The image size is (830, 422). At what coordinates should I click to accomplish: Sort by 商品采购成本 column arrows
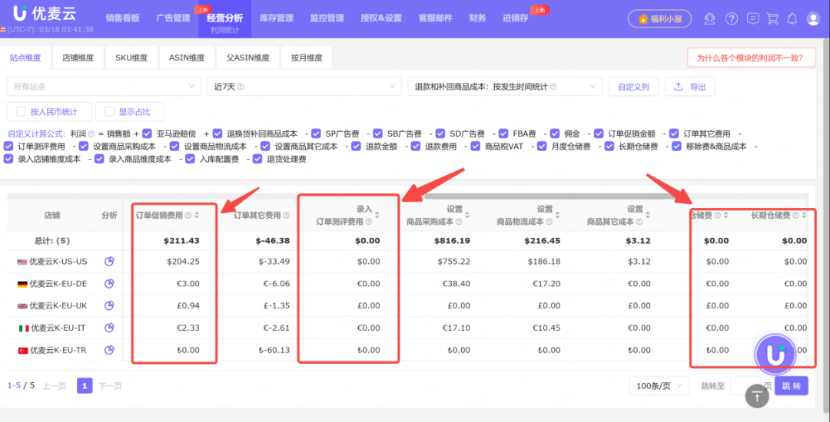click(467, 215)
